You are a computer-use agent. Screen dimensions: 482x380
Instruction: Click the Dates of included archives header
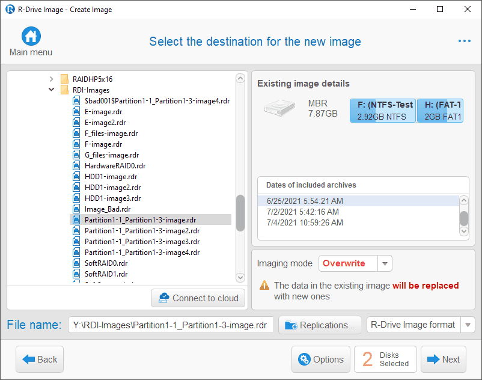click(x=311, y=185)
